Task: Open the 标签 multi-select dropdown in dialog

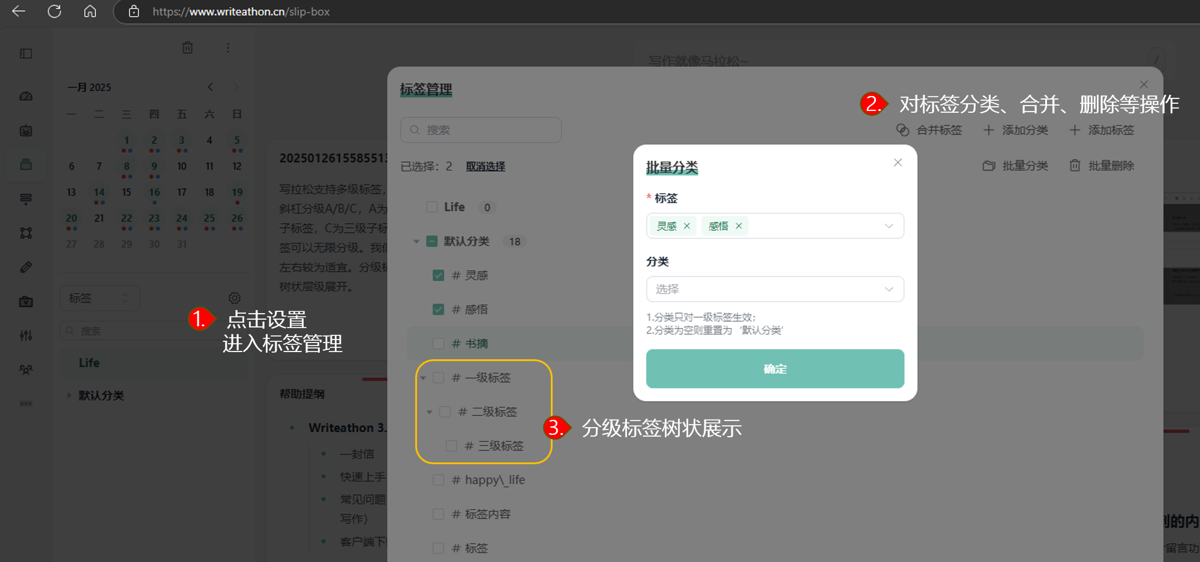Action: click(x=775, y=226)
